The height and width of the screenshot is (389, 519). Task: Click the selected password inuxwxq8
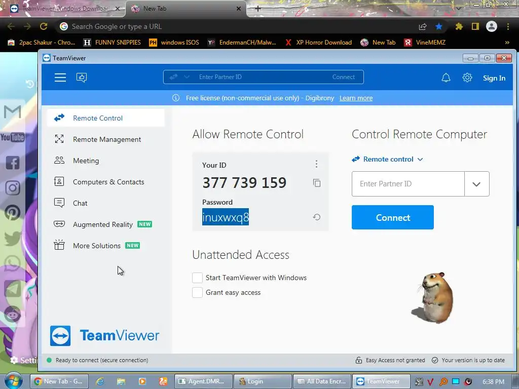point(226,217)
